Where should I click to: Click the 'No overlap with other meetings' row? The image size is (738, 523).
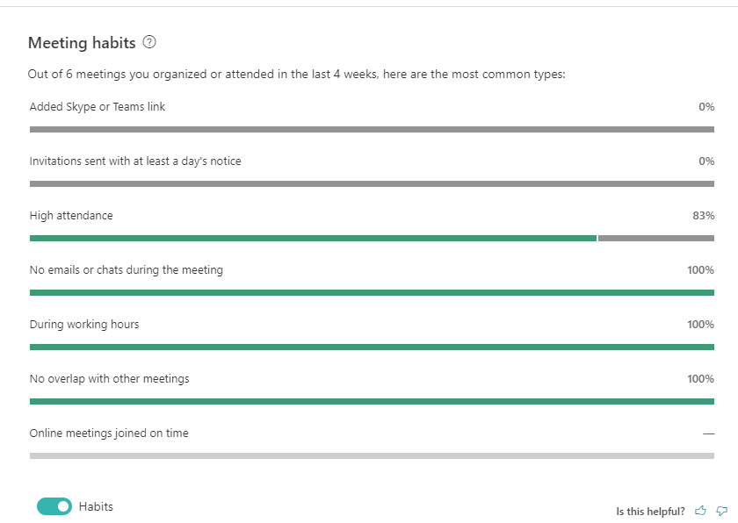tap(110, 378)
